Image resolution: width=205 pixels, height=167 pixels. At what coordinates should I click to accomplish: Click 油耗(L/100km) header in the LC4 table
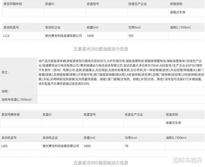tap(180, 27)
